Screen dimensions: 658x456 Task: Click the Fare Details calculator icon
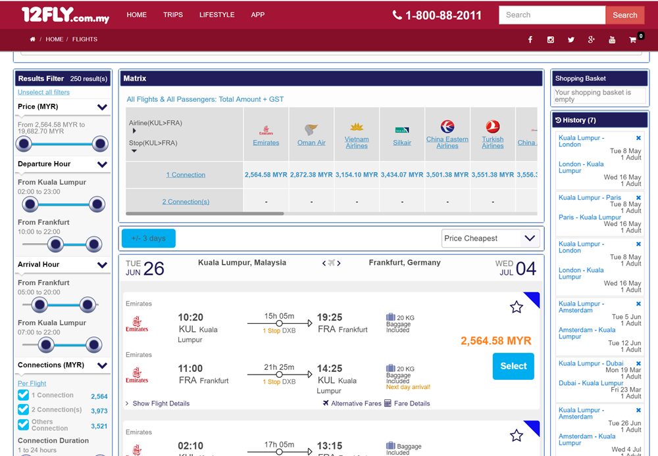(388, 403)
